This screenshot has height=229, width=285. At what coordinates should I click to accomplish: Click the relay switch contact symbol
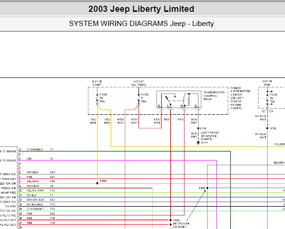point(169,101)
